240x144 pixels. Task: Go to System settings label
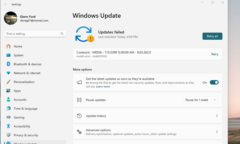click(19, 55)
